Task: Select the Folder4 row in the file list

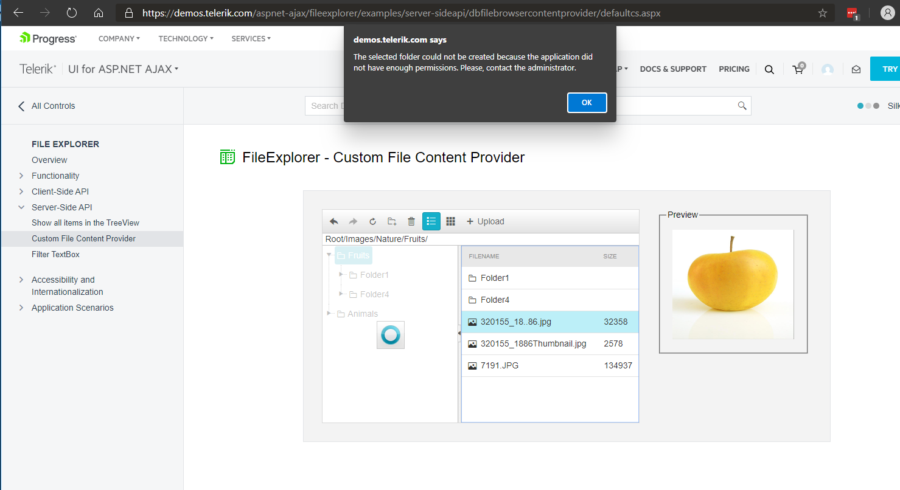Action: tap(550, 300)
